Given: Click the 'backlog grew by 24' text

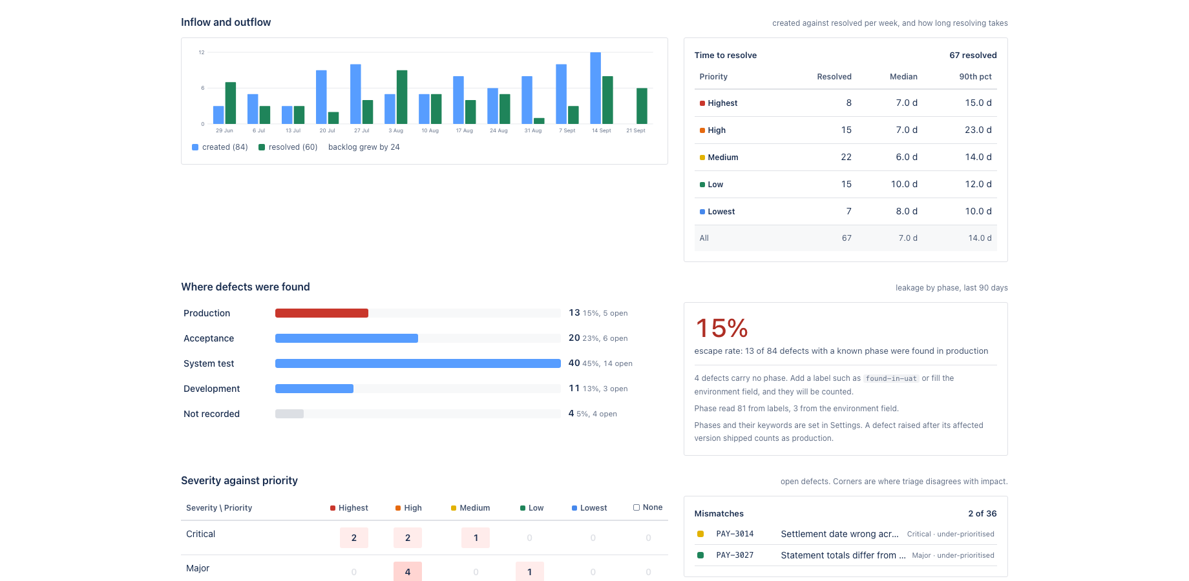Looking at the screenshot, I should click(x=364, y=147).
